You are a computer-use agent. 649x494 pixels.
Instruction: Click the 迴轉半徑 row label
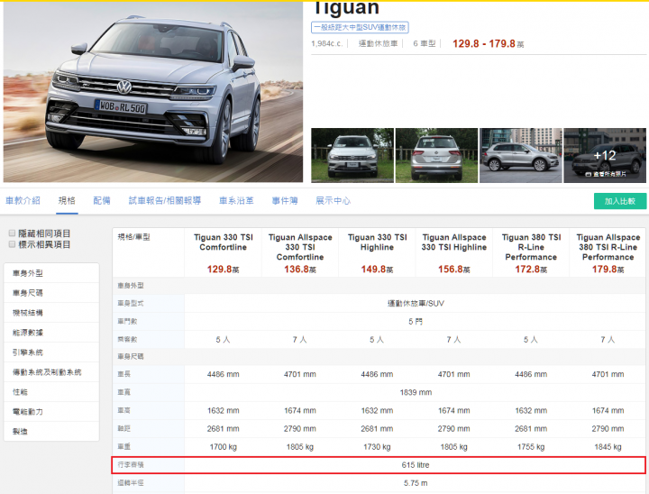(131, 483)
